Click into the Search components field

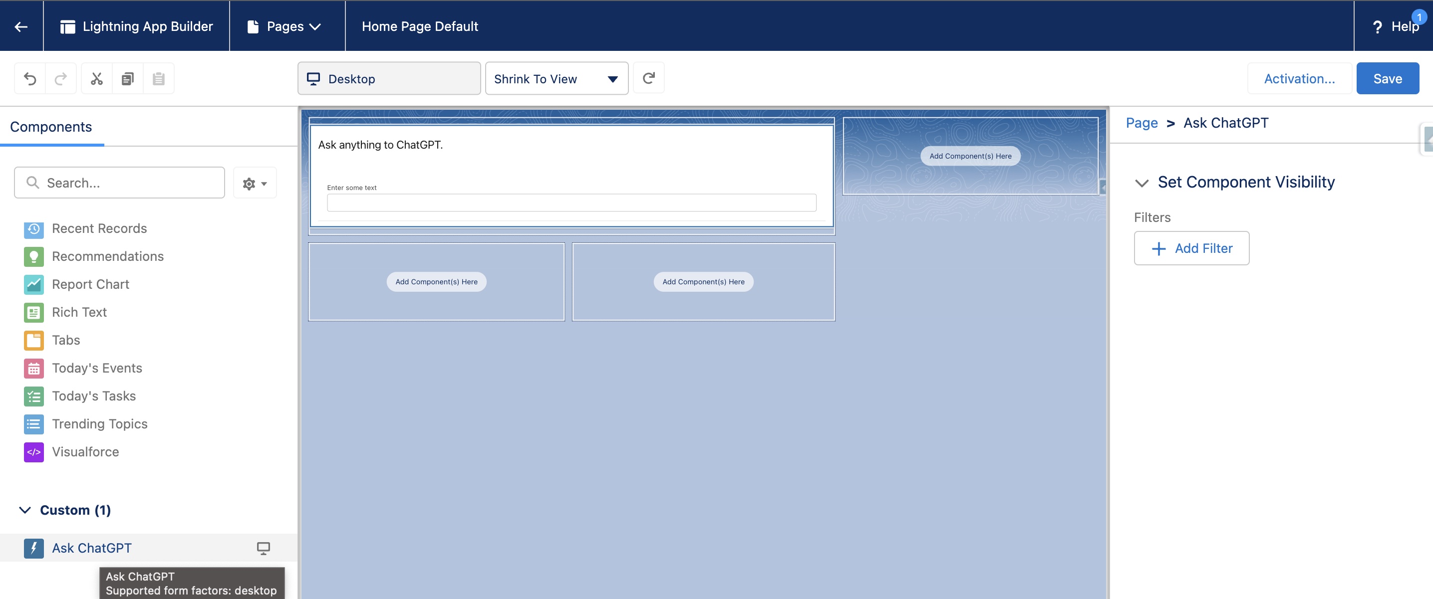120,183
